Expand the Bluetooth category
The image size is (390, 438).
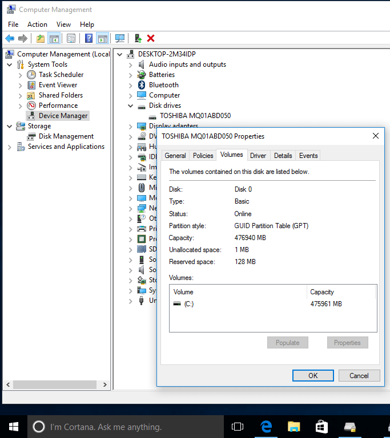(130, 86)
